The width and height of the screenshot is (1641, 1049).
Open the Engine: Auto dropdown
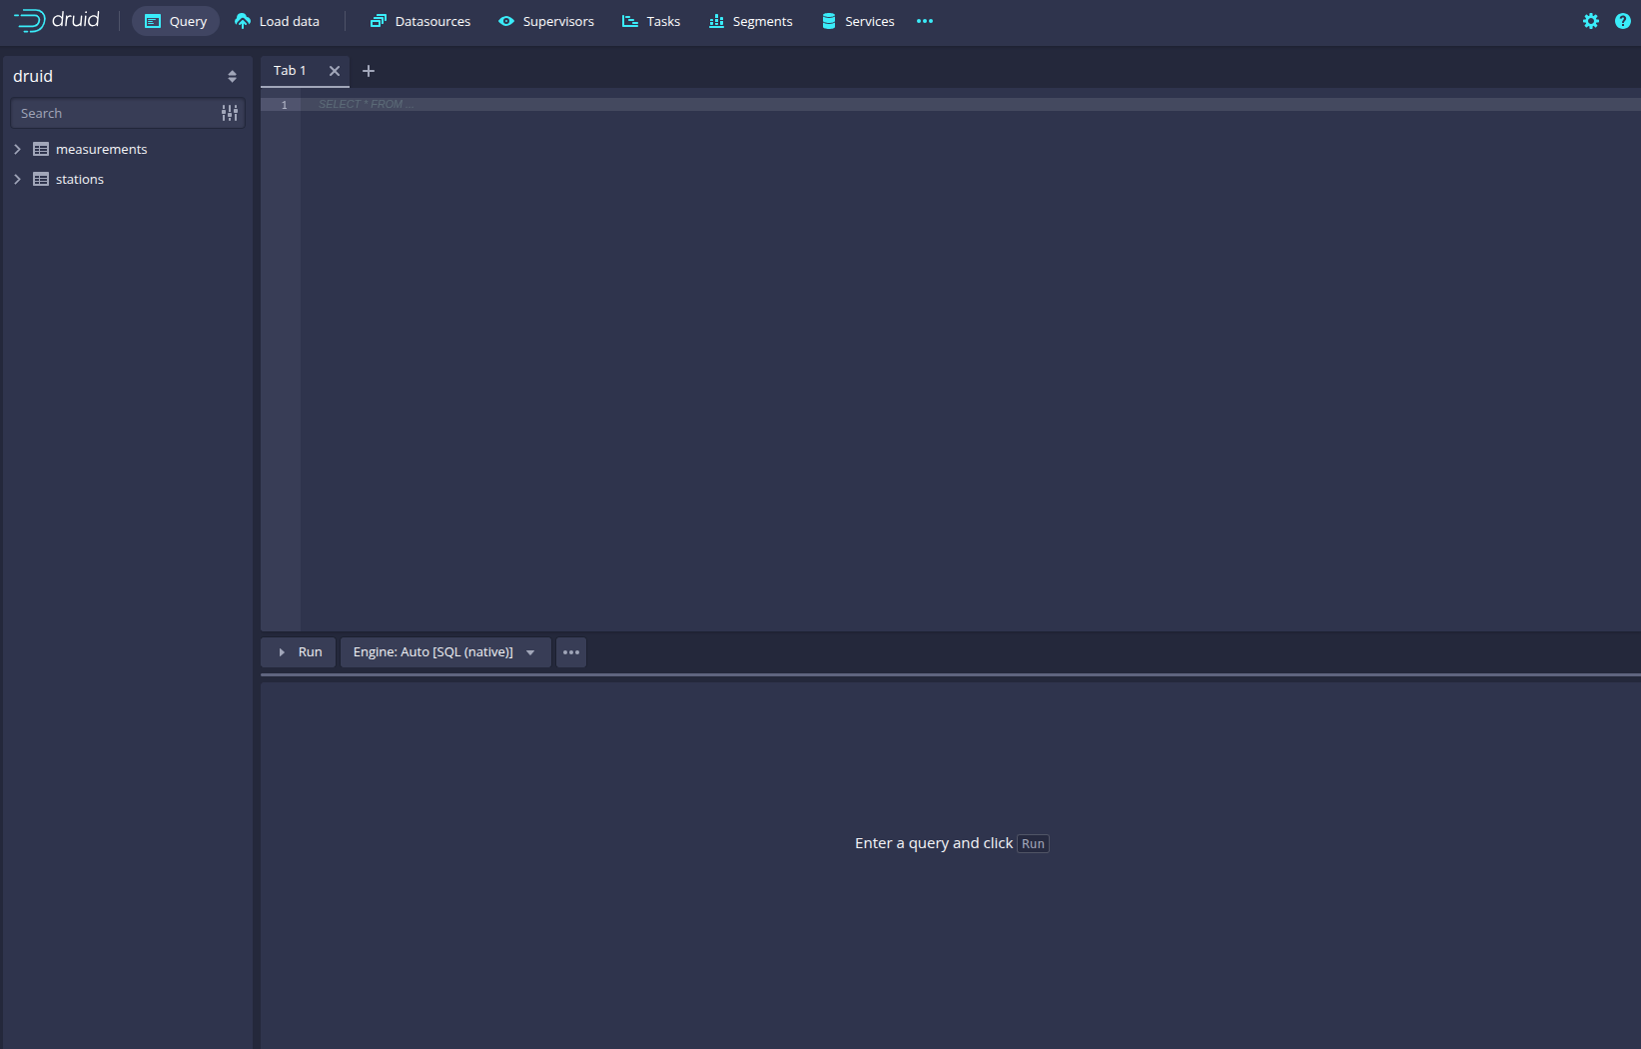[444, 652]
